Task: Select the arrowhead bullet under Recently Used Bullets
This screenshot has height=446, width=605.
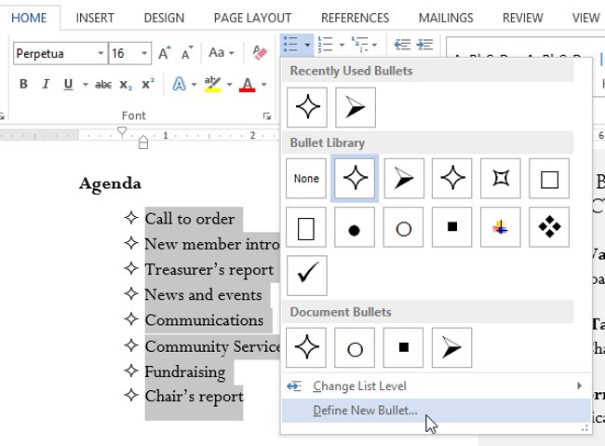Action: click(x=355, y=107)
